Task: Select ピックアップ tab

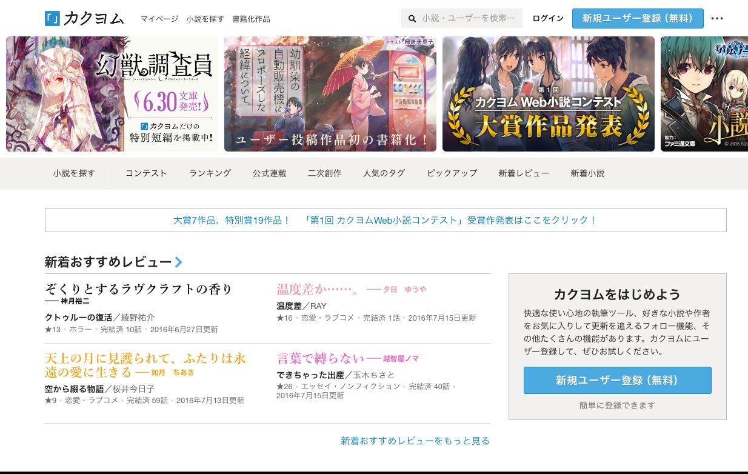Action: coord(452,173)
